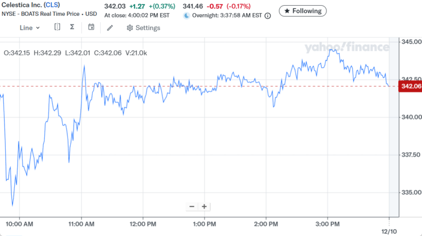This screenshot has width=422, height=236.
Task: Click the Celestica Inc. company name
Action: click(21, 5)
